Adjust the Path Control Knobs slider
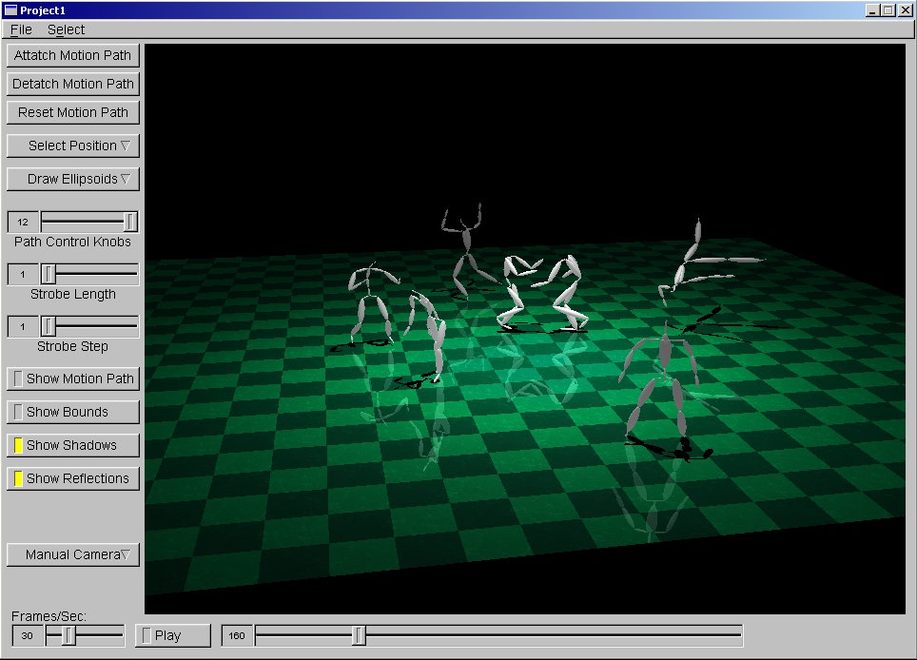Screen dimensions: 917x660 click(x=129, y=222)
